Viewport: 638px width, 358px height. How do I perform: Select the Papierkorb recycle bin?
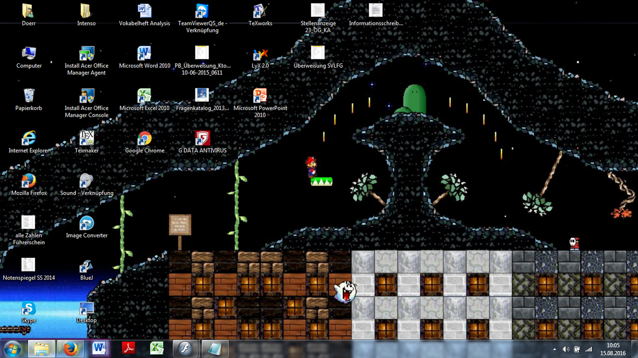tap(29, 96)
